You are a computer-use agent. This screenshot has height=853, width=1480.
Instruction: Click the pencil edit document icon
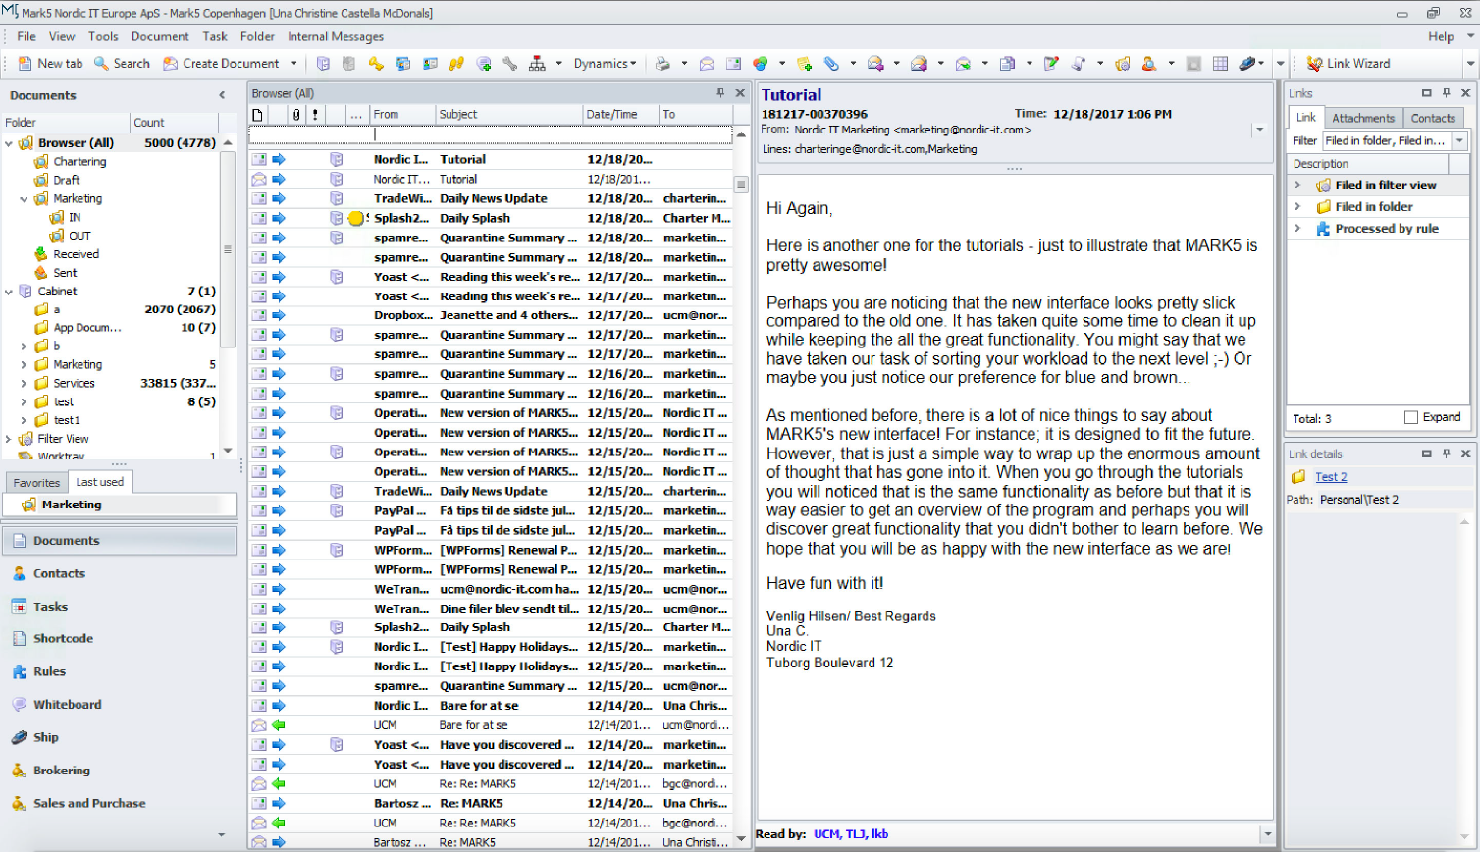(1051, 64)
